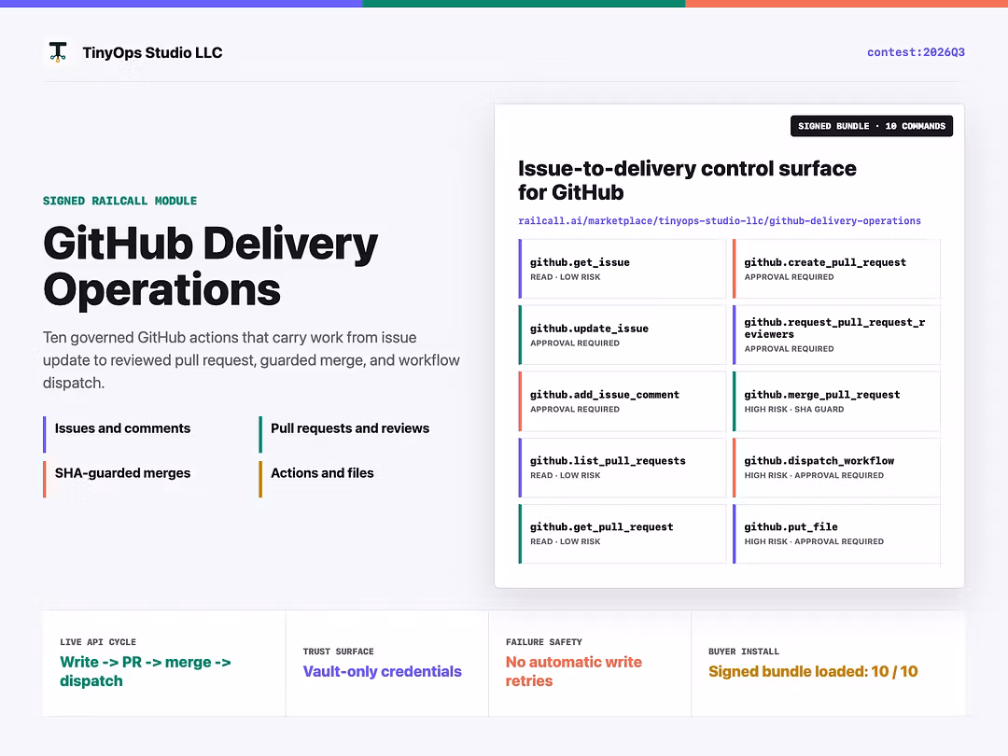This screenshot has height=756, width=1008.
Task: Open the github.get_issue command card
Action: click(622, 269)
